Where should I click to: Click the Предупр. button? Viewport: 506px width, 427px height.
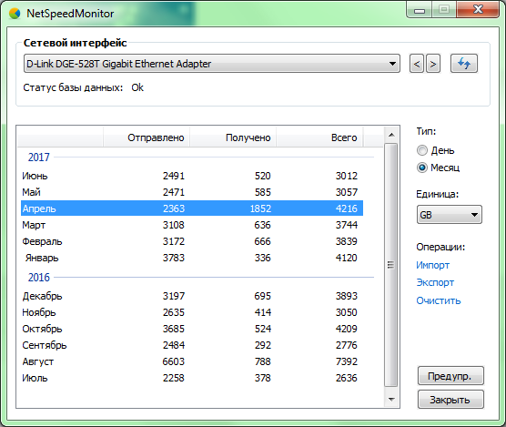pos(450,376)
